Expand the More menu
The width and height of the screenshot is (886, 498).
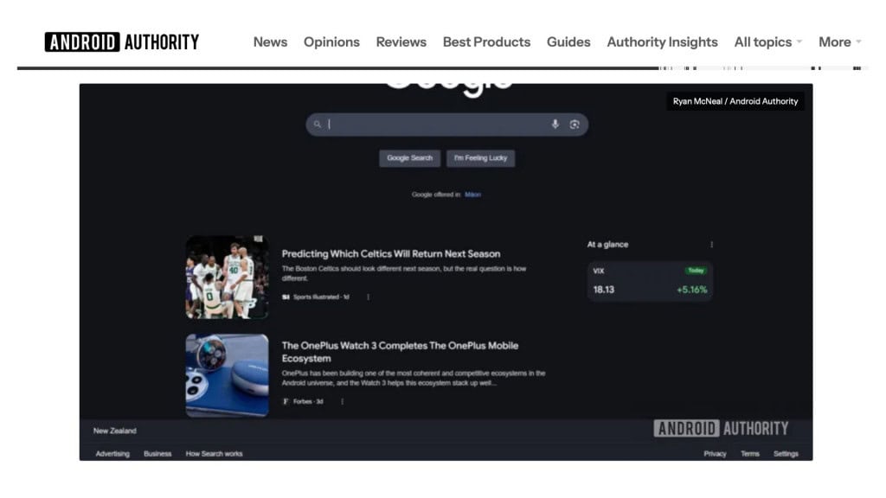(839, 41)
